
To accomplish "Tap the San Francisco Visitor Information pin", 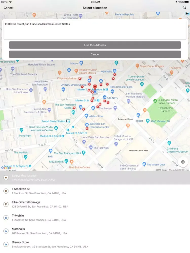I will 56,128.
